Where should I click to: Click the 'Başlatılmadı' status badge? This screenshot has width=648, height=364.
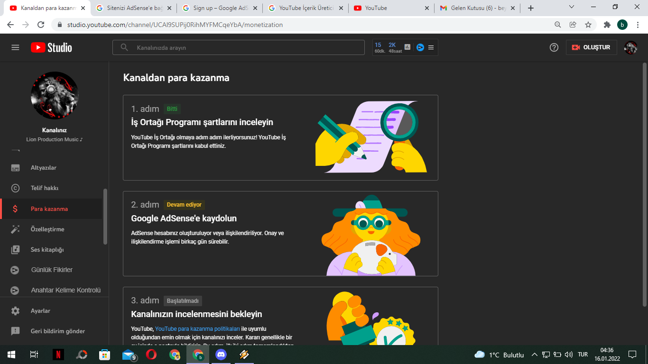183,301
